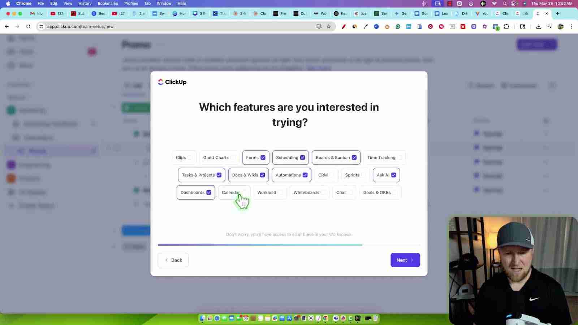Open the Help menu
Image resolution: width=578 pixels, height=325 pixels.
pyautogui.click(x=182, y=3)
